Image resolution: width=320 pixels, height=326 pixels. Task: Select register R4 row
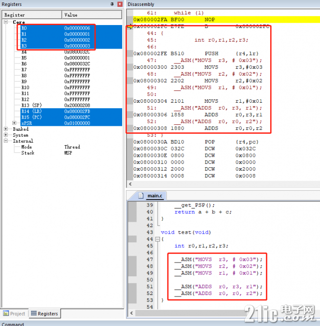click(71, 52)
